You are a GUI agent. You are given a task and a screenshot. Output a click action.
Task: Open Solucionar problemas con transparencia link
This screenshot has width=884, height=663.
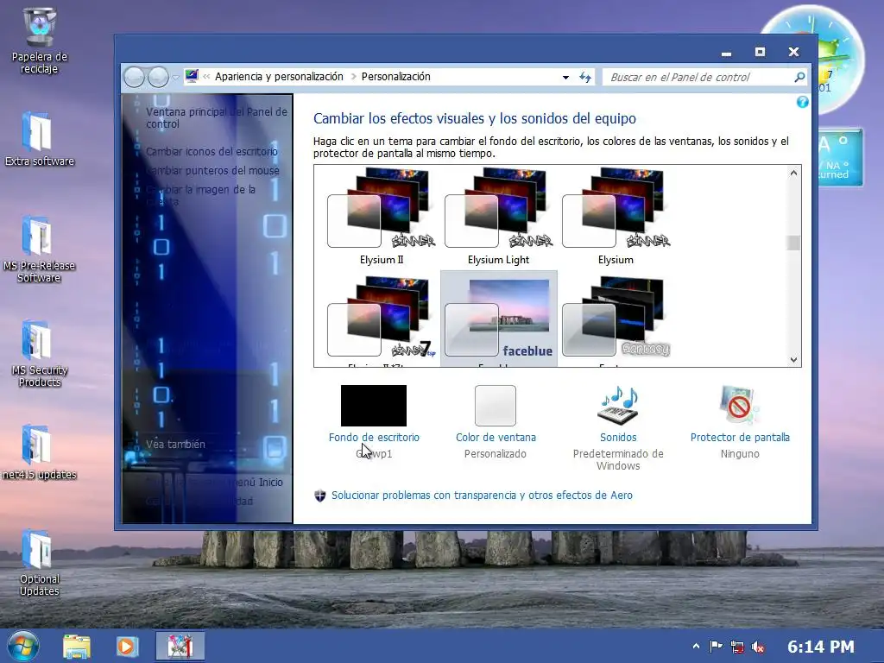[x=482, y=496]
